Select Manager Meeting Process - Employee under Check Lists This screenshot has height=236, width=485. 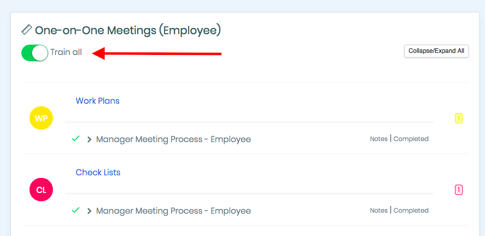[174, 211]
